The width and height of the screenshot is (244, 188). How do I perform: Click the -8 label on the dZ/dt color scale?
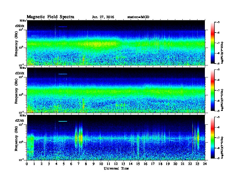tap(218, 148)
